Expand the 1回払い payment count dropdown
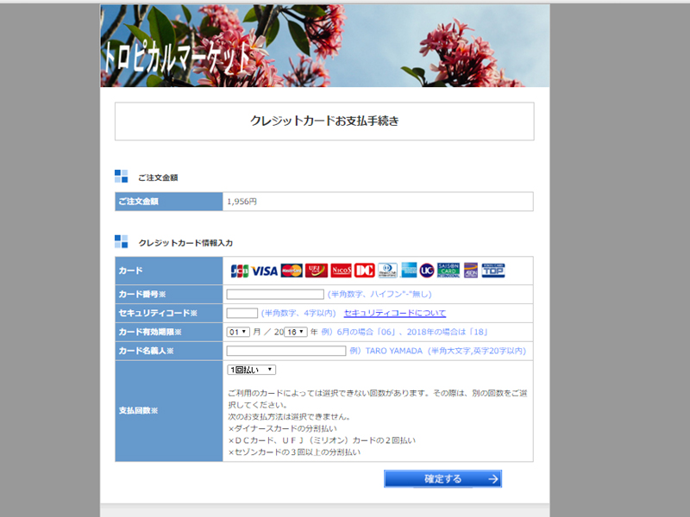Viewport: 690px width, 517px height. pyautogui.click(x=251, y=370)
